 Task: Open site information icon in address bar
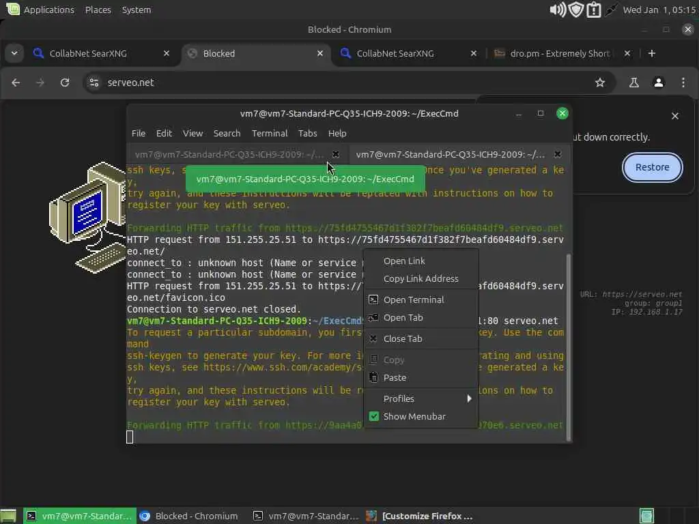(94, 83)
